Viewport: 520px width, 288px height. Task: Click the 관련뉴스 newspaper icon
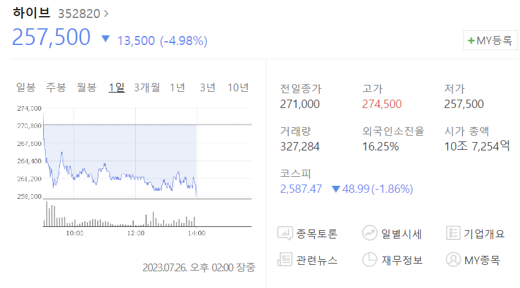[286, 260]
